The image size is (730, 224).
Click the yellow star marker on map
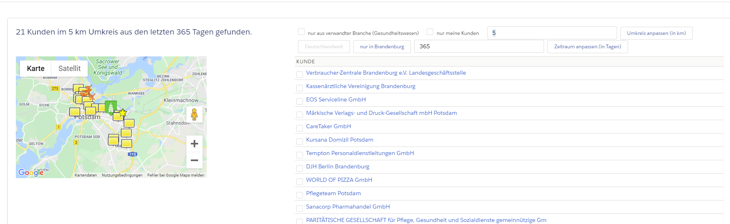click(x=123, y=112)
